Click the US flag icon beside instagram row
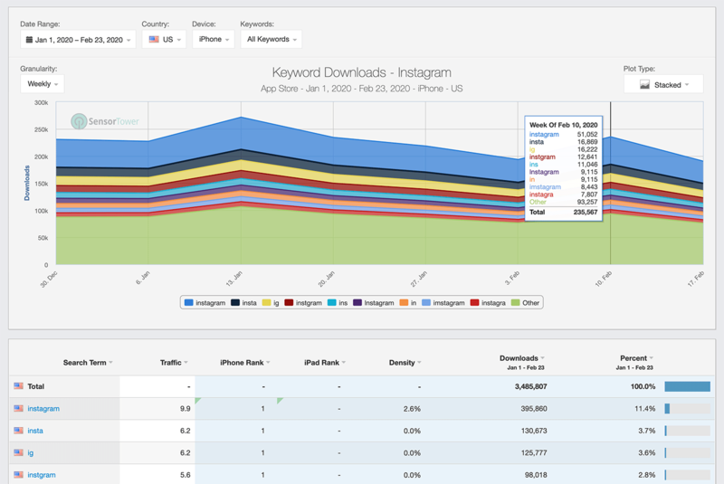The height and width of the screenshot is (484, 724). pyautogui.click(x=18, y=409)
